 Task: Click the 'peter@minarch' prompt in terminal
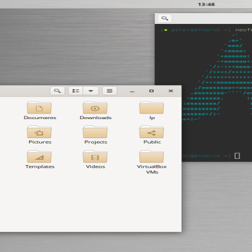[196, 30]
